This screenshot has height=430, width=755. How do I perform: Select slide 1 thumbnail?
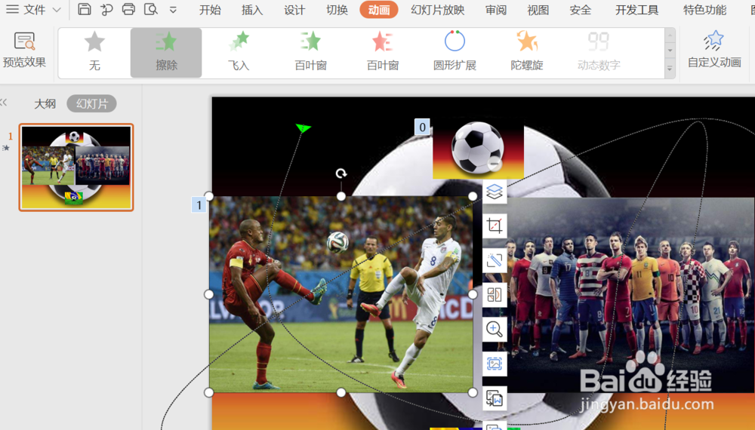pos(76,167)
